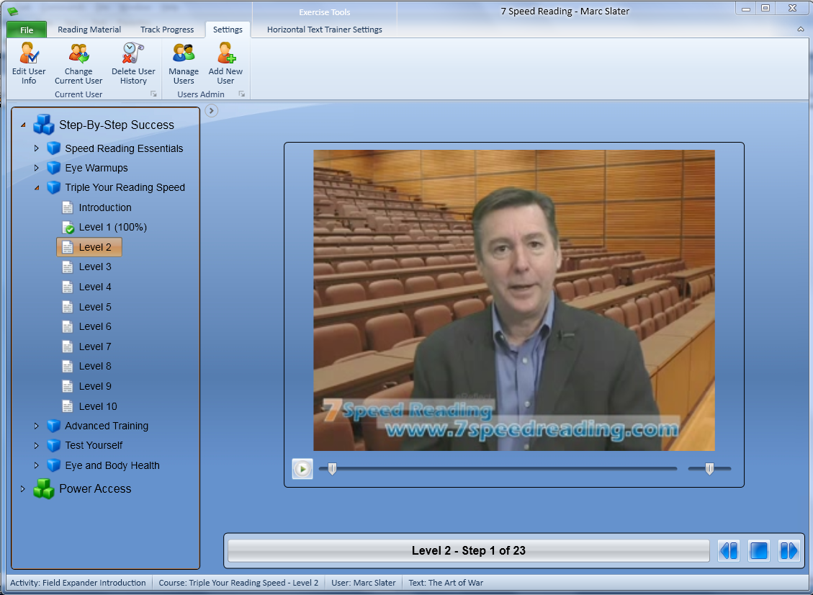This screenshot has width=813, height=595.
Task: Collapse the sidebar with the chevron button
Action: pos(211,110)
